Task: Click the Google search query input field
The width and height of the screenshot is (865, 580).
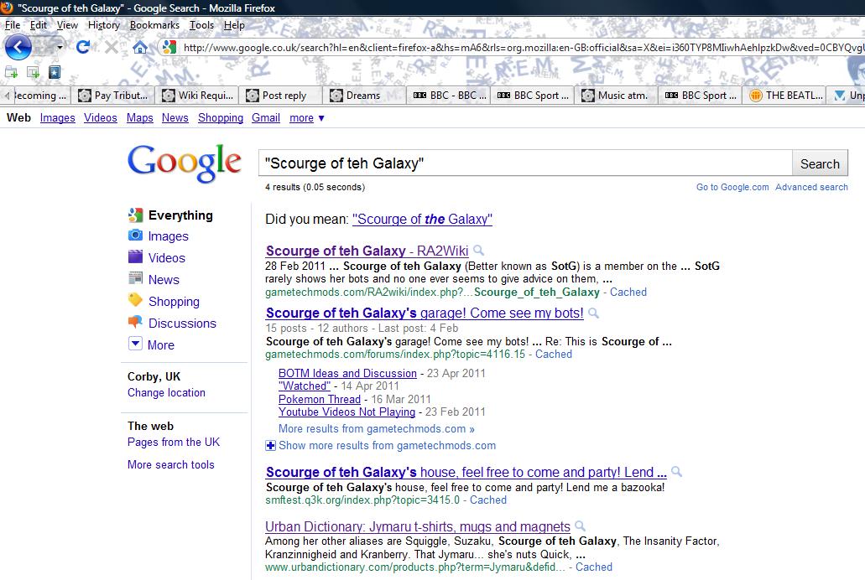Action: (x=526, y=163)
